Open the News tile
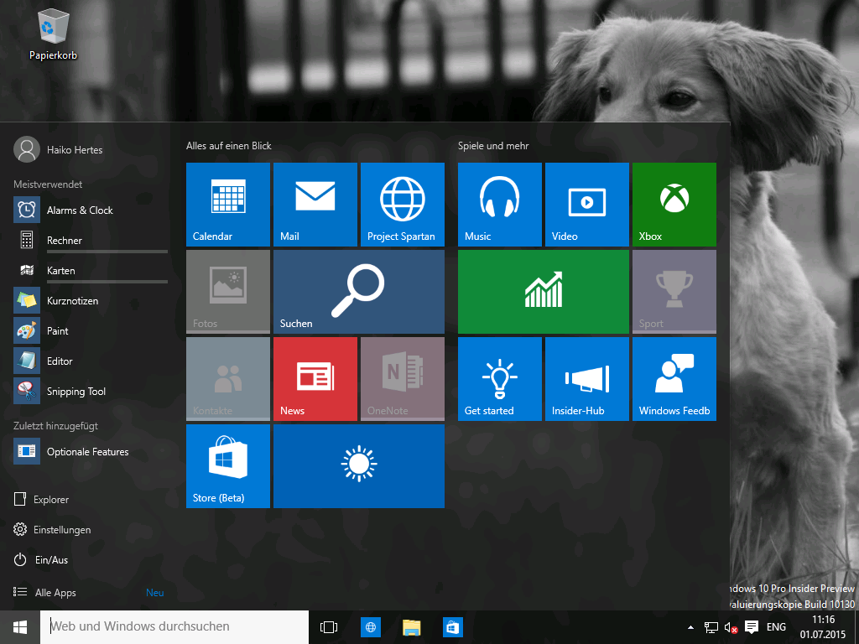This screenshot has height=644, width=859. tap(315, 379)
